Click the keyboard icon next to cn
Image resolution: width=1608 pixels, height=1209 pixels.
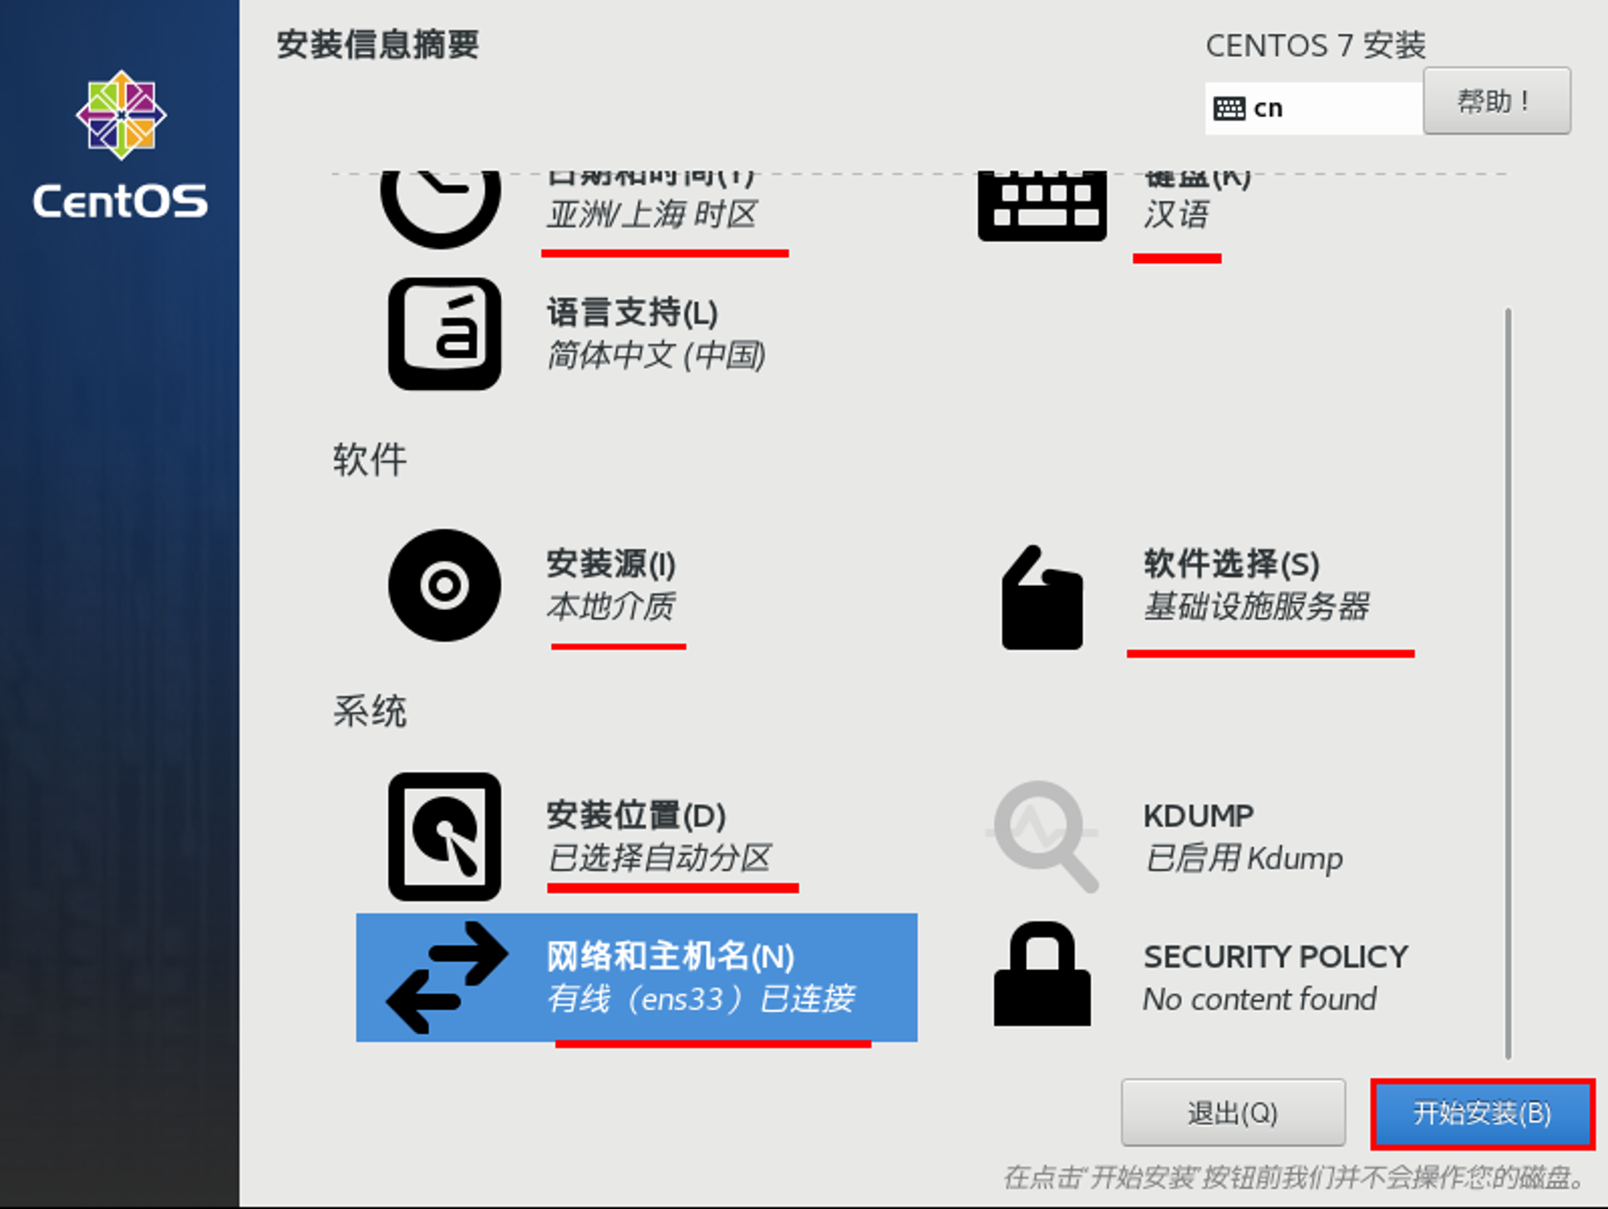[1229, 108]
